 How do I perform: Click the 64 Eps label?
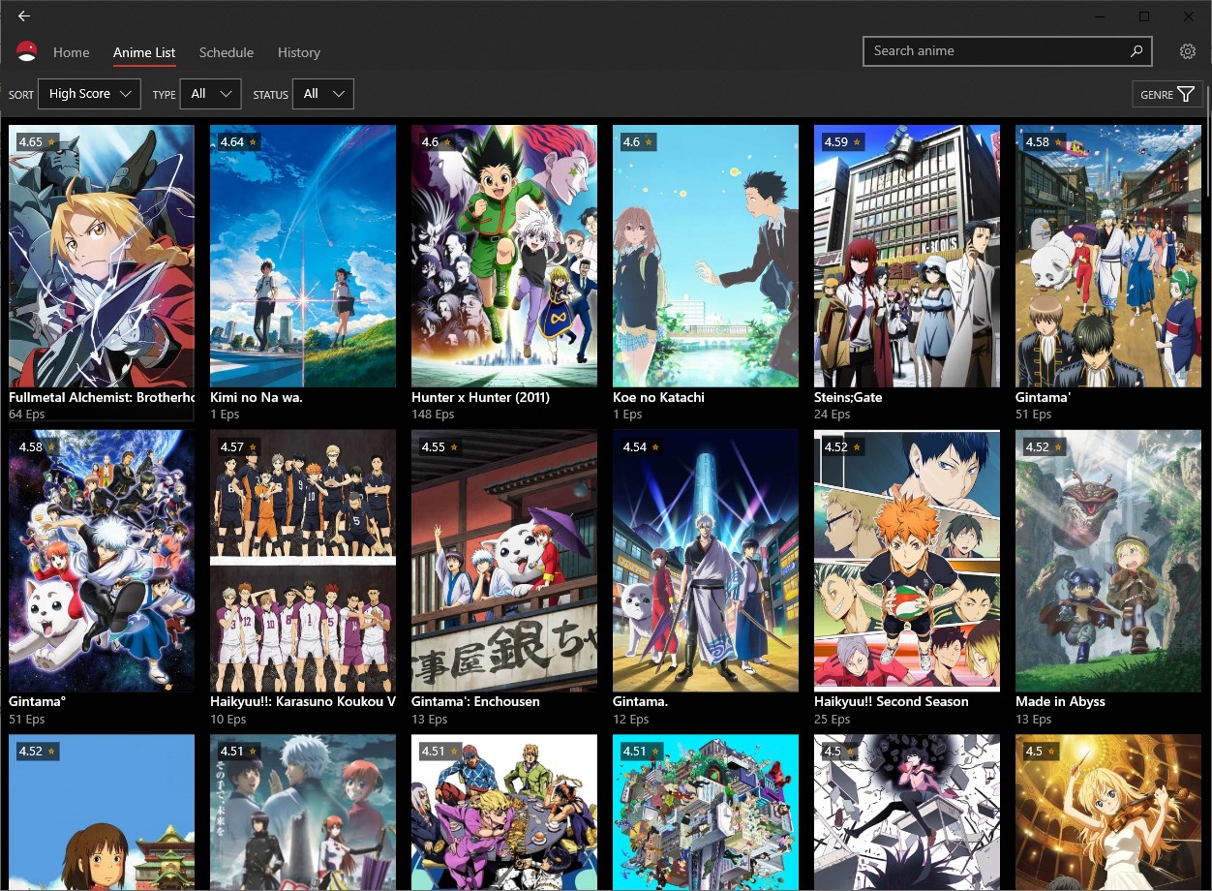27,415
